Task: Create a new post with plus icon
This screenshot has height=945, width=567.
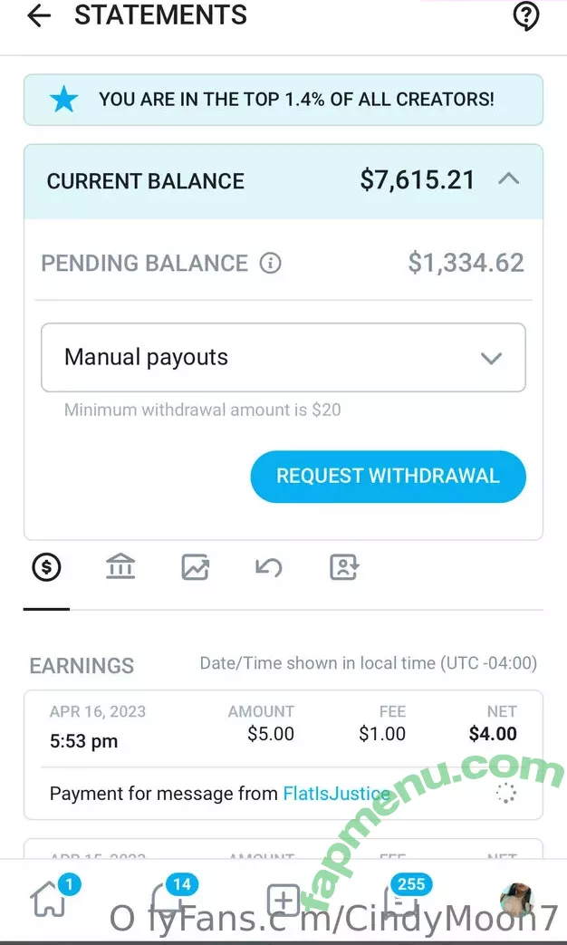Action: [x=283, y=901]
